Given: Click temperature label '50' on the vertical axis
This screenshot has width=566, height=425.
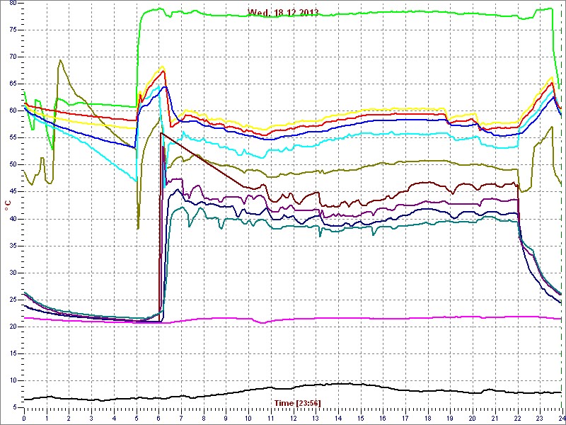Looking at the screenshot, I should coord(13,165).
